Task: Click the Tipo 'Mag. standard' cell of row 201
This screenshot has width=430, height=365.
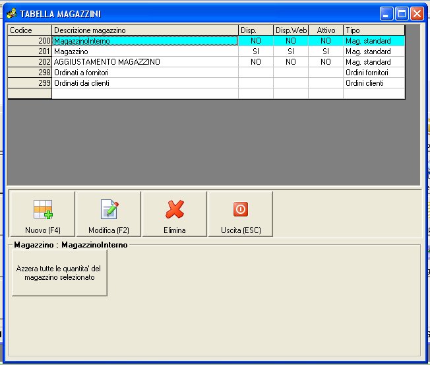Action: tap(374, 51)
